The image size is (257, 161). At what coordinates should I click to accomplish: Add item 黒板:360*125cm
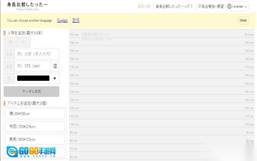35,139
